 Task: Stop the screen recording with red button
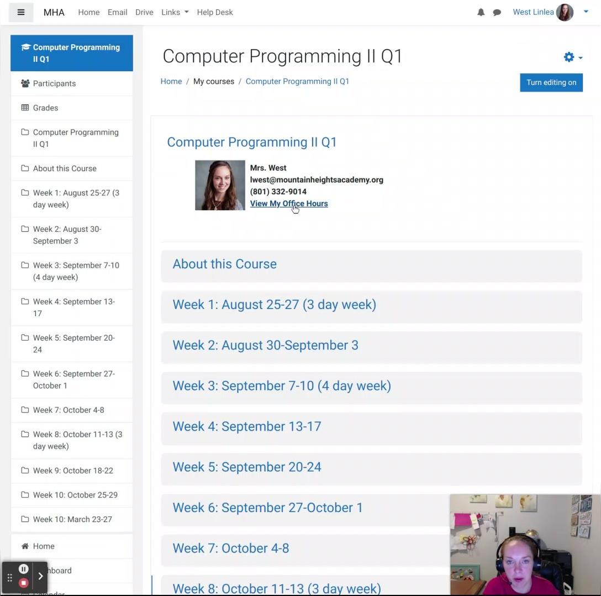(x=23, y=583)
